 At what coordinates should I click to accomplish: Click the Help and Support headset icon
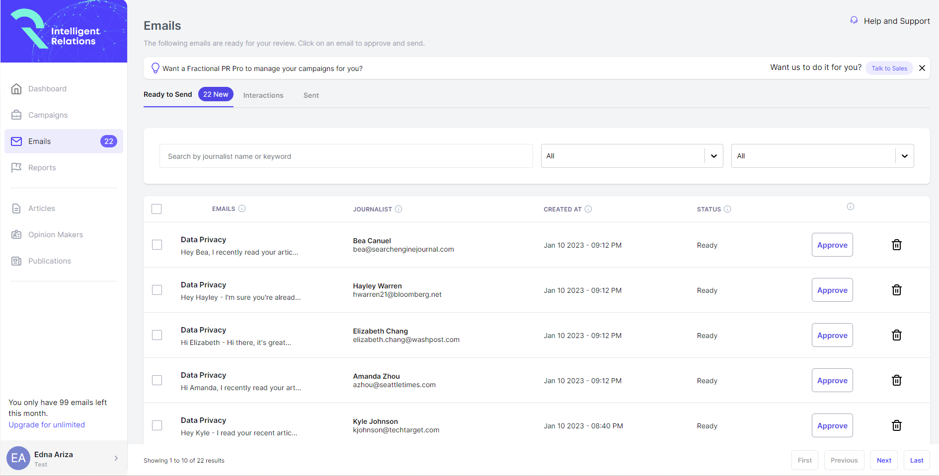pos(854,20)
